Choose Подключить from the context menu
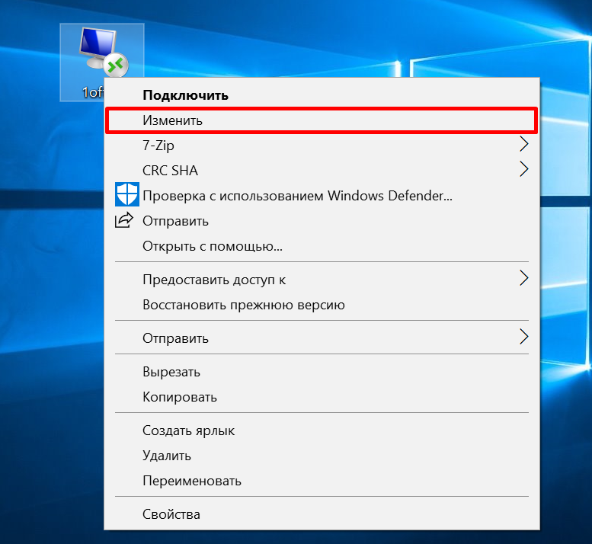592x544 pixels. [322, 95]
